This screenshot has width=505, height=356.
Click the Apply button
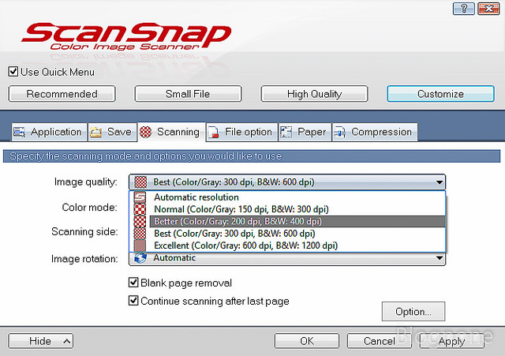click(452, 341)
